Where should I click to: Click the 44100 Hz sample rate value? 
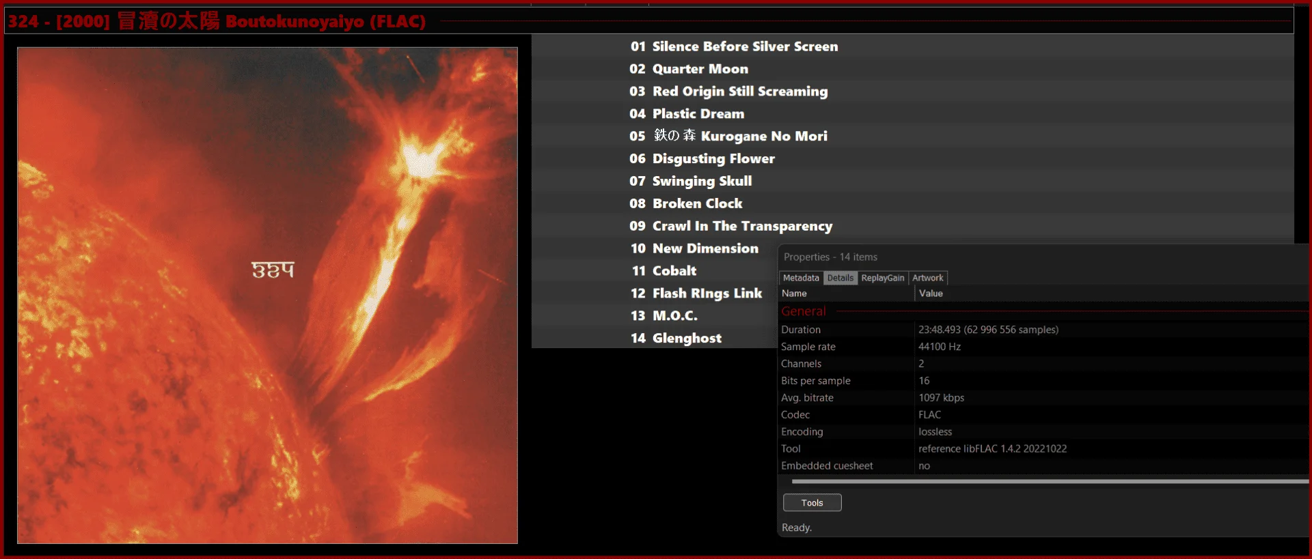tap(940, 347)
